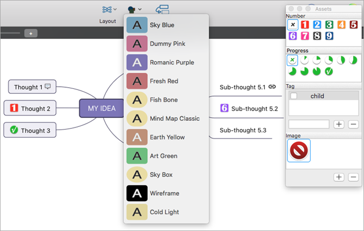Click the green check marker on Thought 3
This screenshot has width=364, height=231.
tap(14, 130)
